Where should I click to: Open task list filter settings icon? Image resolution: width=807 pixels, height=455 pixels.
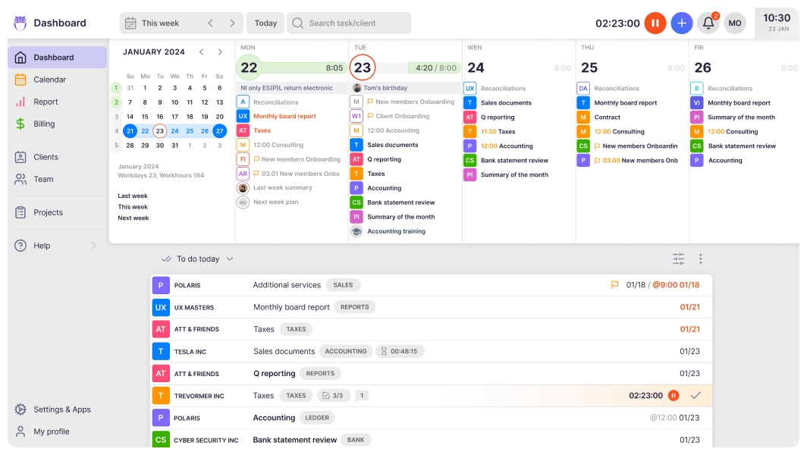pyautogui.click(x=678, y=259)
